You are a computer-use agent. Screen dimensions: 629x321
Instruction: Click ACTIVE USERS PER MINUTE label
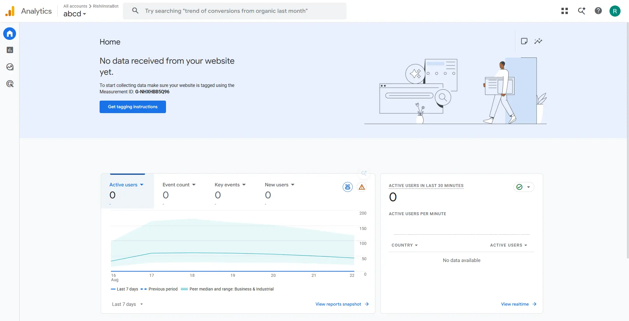(417, 214)
